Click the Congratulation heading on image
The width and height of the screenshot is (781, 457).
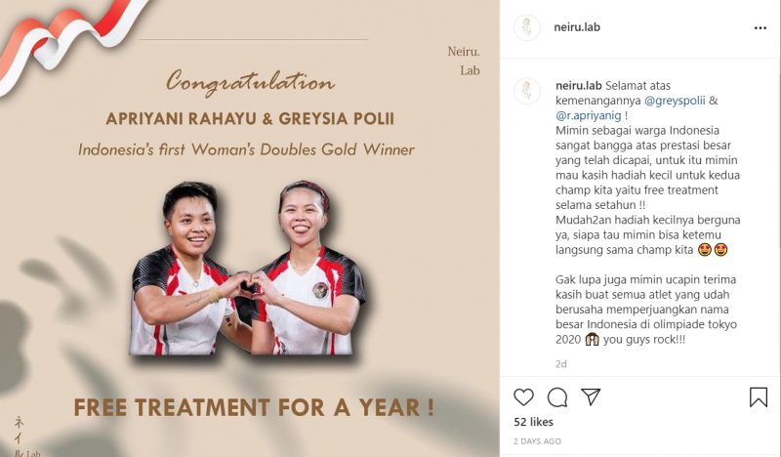tap(251, 83)
